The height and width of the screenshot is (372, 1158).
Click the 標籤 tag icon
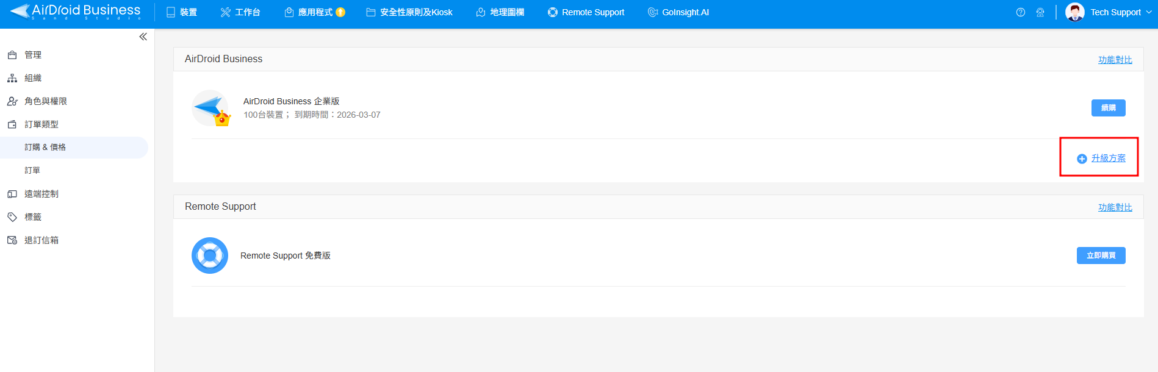click(12, 217)
